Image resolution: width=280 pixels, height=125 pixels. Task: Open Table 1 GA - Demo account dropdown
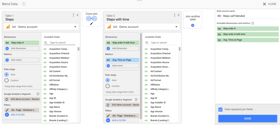tap(41, 27)
